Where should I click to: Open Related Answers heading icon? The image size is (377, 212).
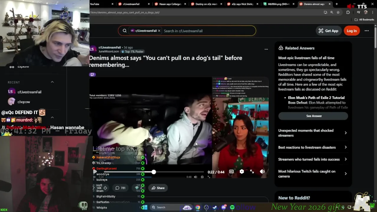(281, 48)
